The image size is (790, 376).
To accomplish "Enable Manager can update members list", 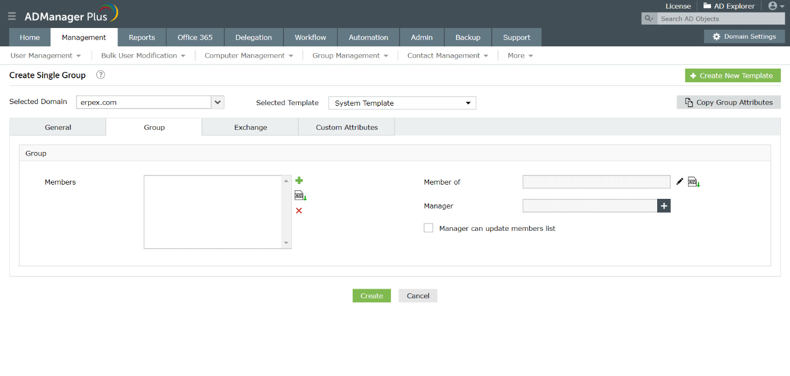I will pos(428,228).
